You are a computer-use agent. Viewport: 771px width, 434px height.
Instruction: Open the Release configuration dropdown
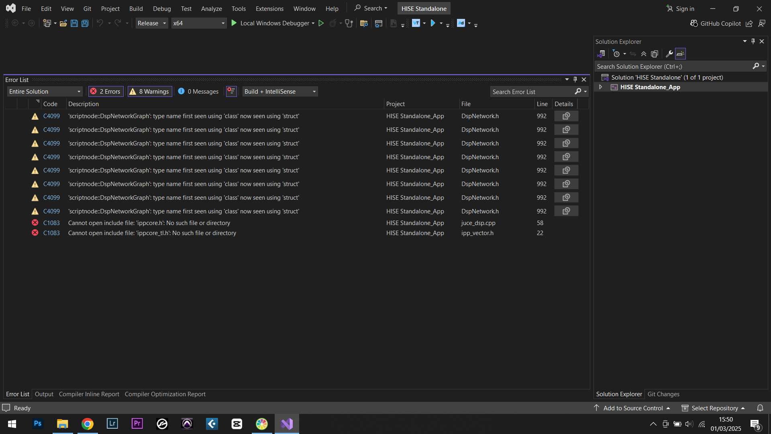click(x=152, y=23)
